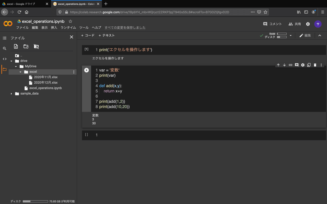Open the ファイル menu

(22, 27)
